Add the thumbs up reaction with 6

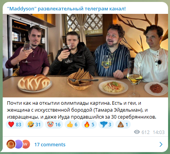(72, 124)
